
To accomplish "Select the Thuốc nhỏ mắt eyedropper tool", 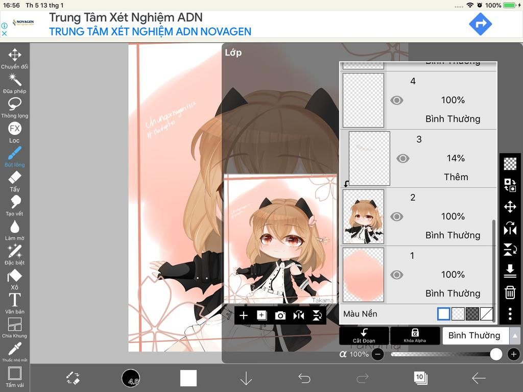I will click(x=15, y=352).
